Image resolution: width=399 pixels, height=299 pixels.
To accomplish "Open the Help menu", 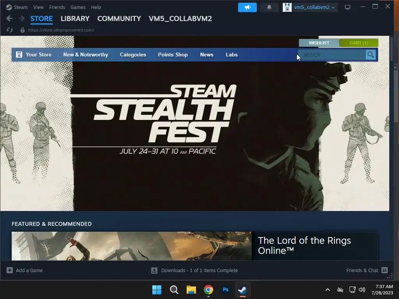I will pos(96,7).
